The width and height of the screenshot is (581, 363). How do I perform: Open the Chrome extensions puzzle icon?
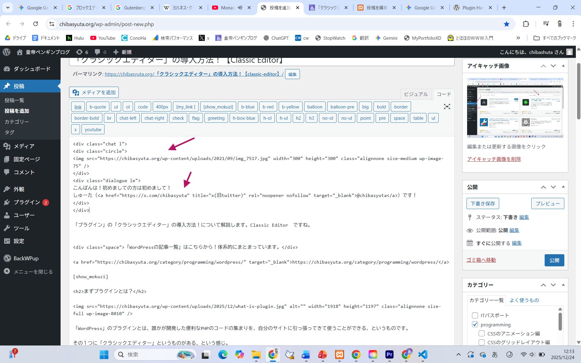tap(526, 24)
